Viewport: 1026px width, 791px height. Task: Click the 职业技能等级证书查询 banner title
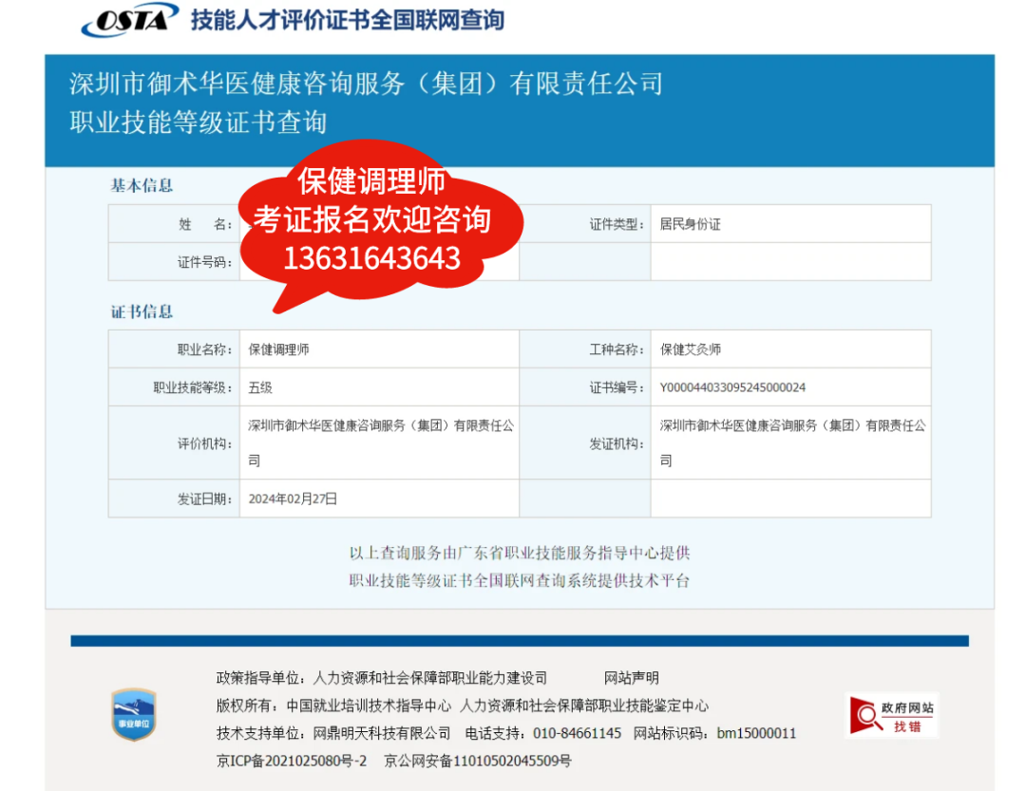click(x=199, y=122)
